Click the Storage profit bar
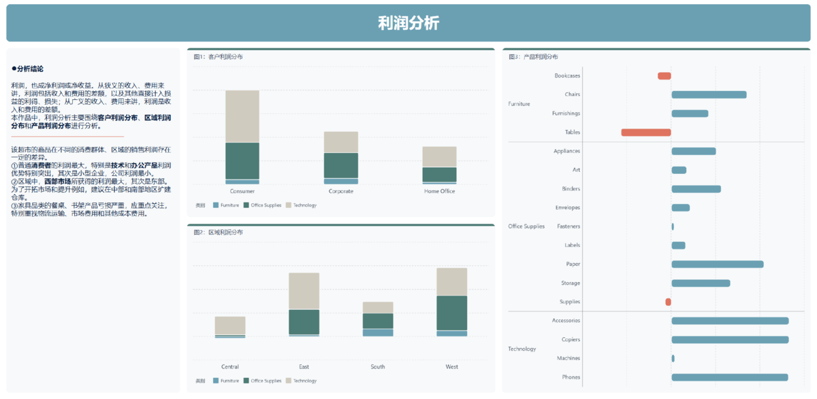 click(701, 283)
